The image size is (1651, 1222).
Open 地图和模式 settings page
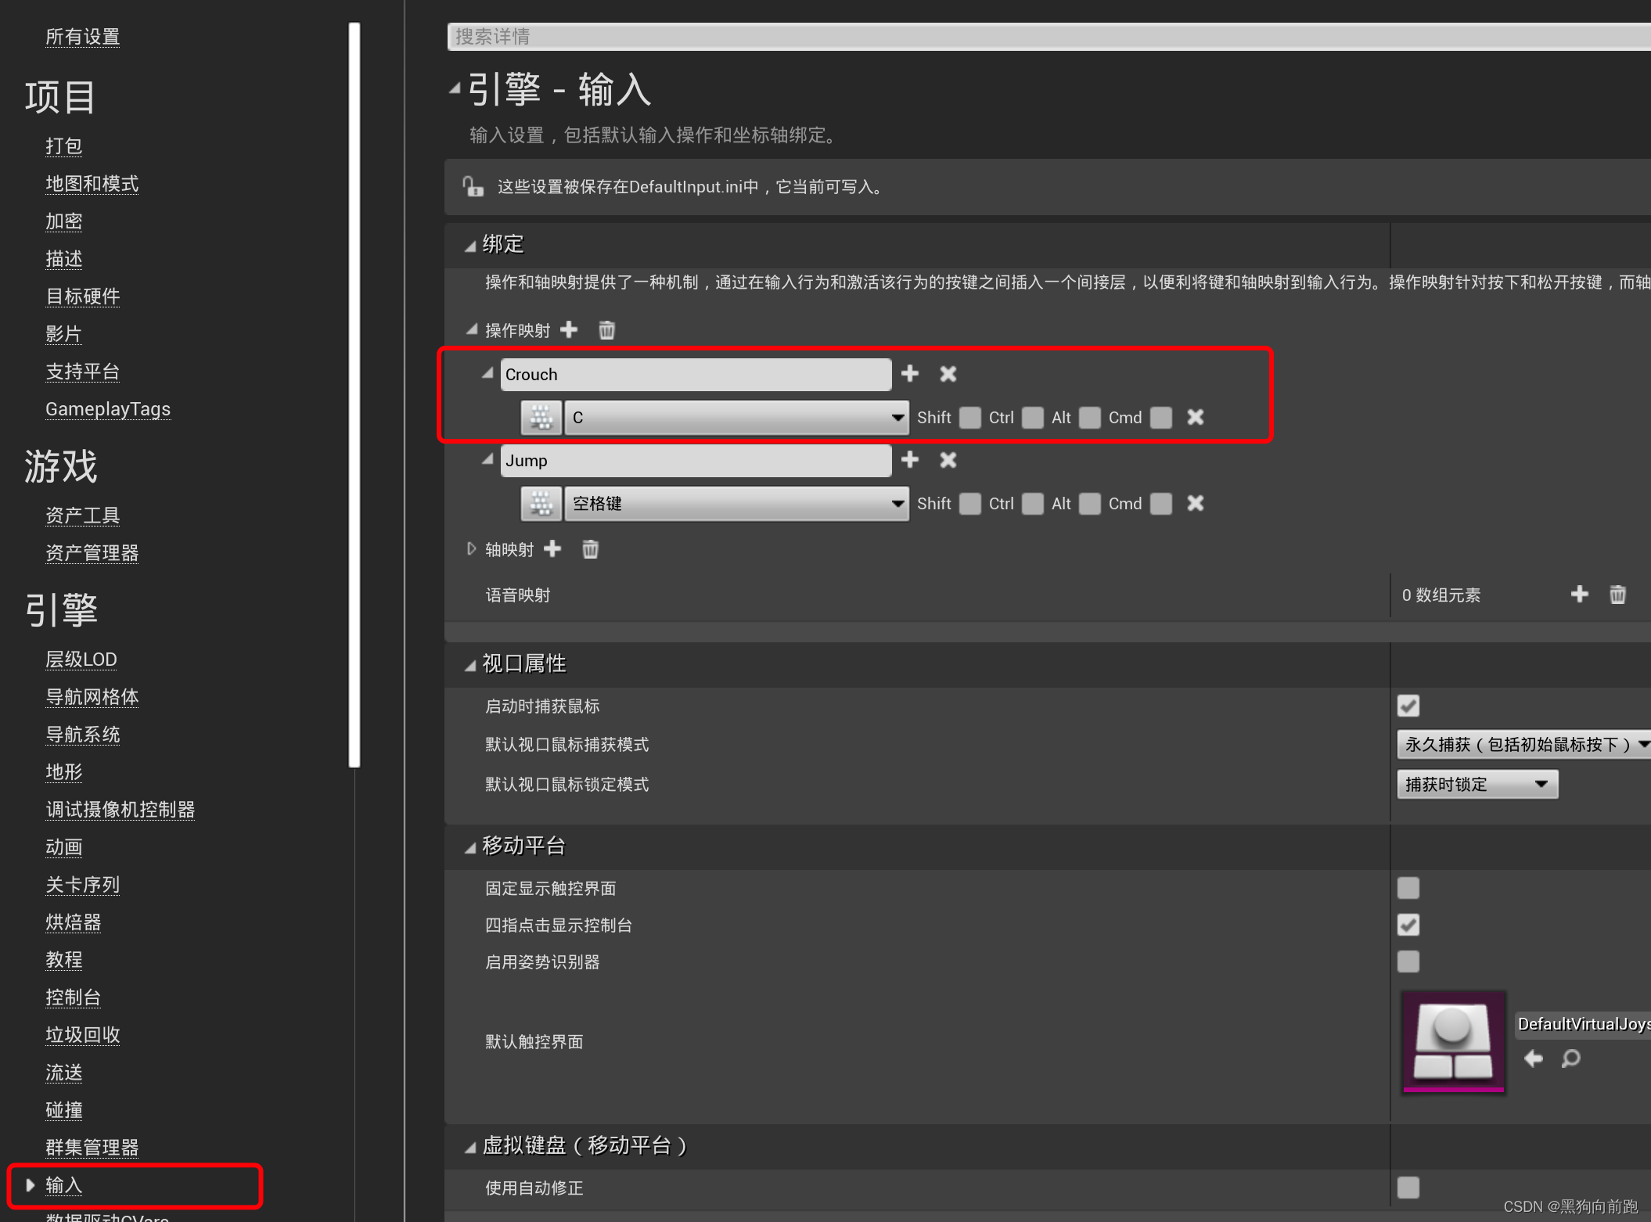pyautogui.click(x=92, y=183)
